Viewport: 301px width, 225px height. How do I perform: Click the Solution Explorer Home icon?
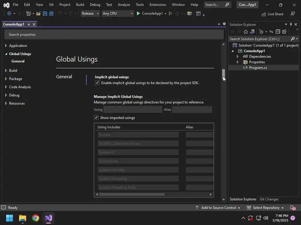coord(245,32)
